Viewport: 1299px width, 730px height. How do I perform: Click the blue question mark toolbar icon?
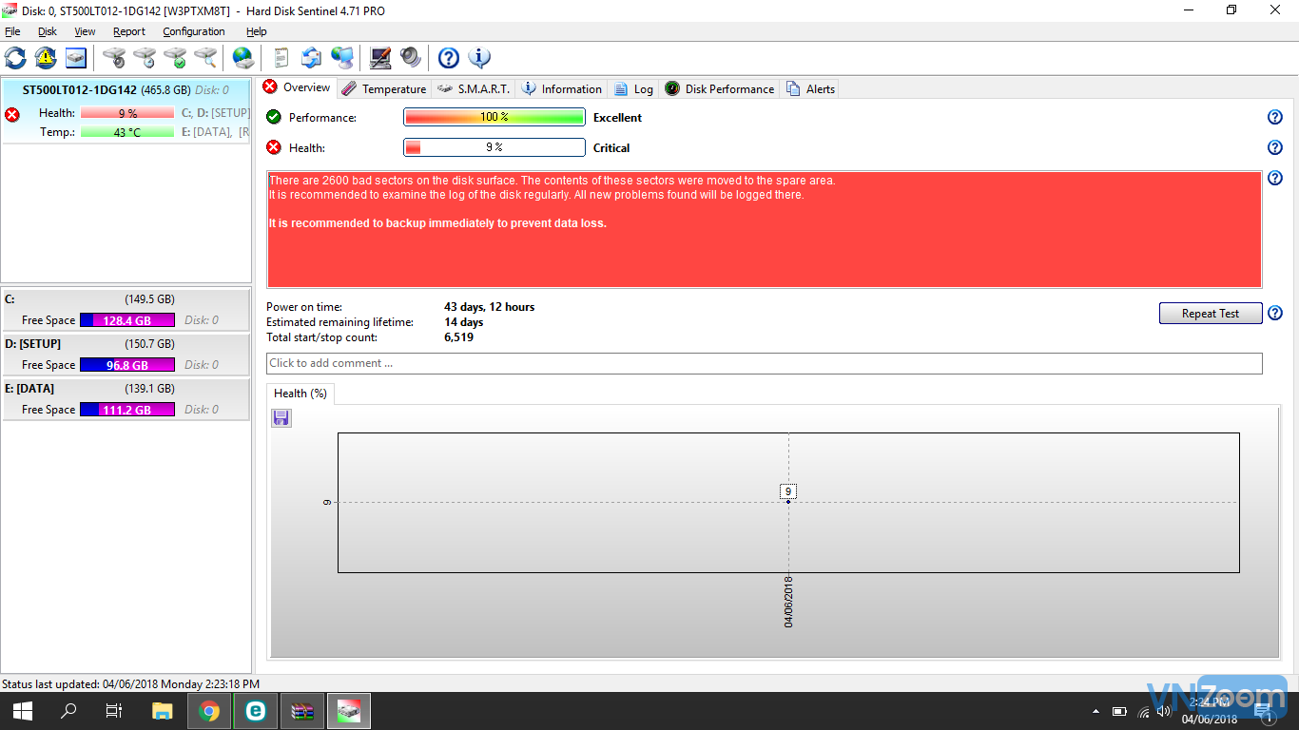pyautogui.click(x=448, y=58)
